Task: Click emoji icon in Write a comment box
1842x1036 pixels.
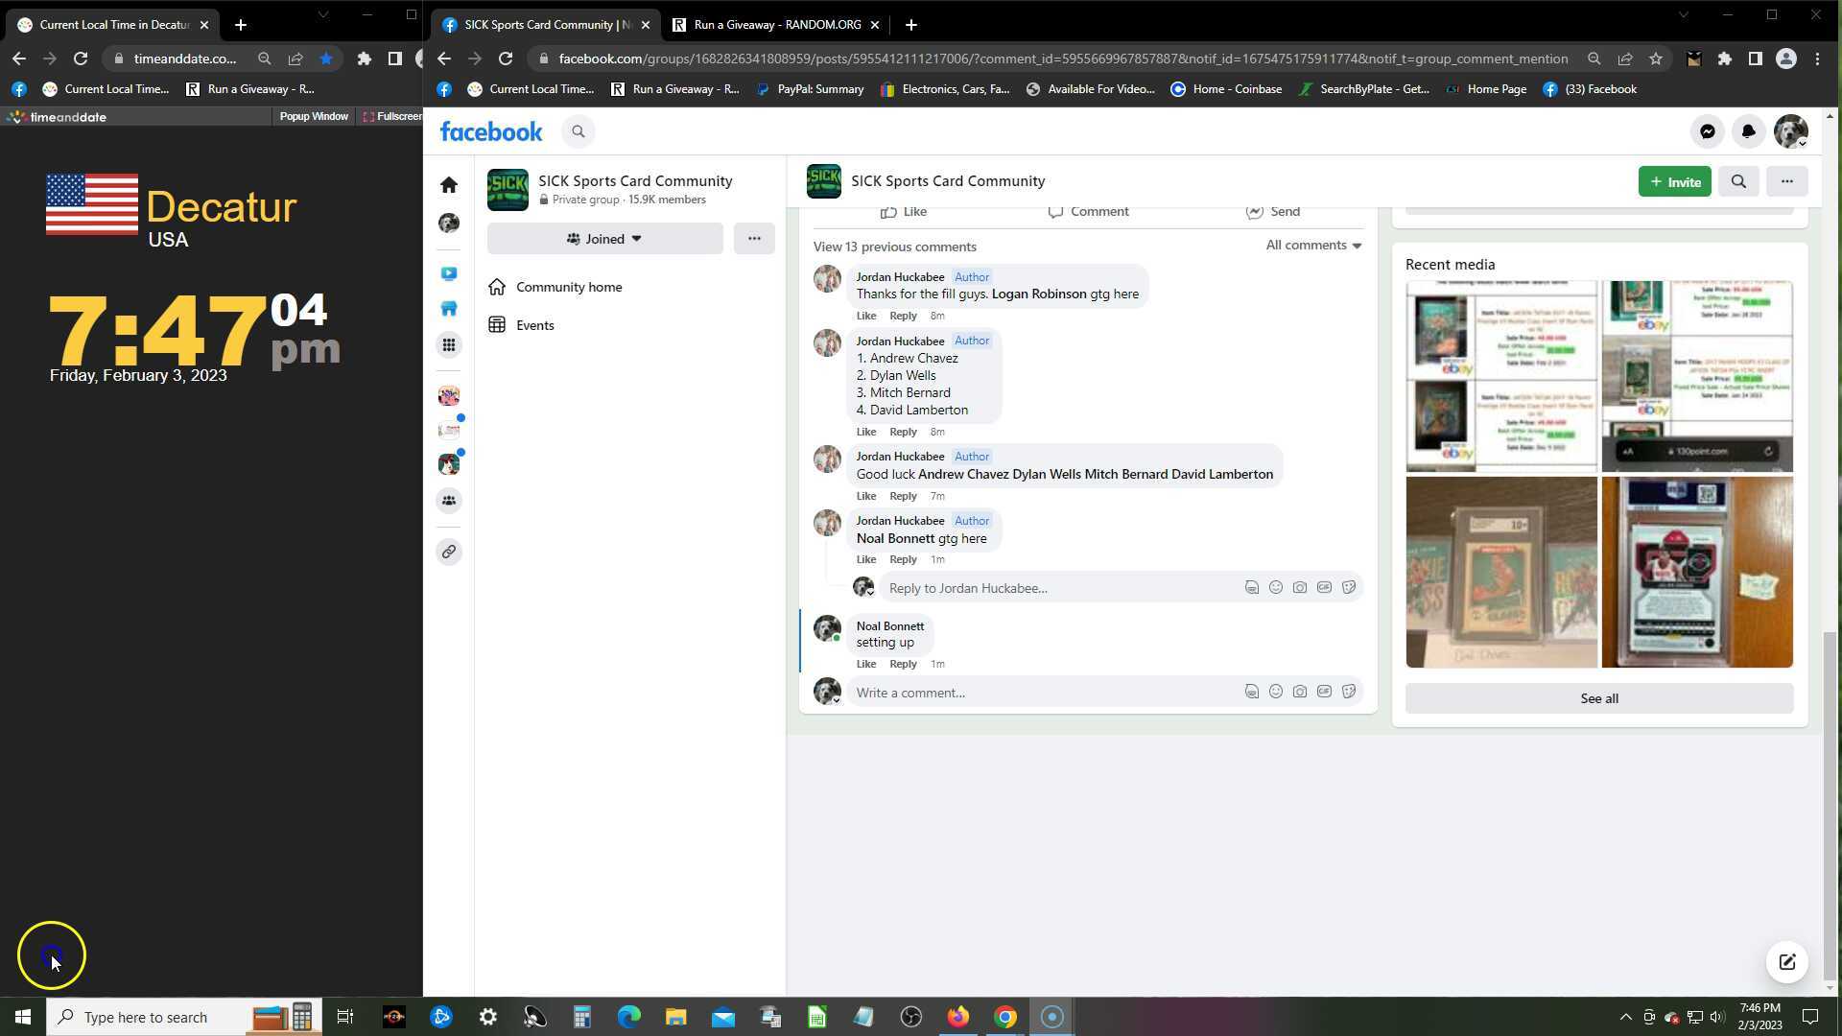Action: point(1275,692)
